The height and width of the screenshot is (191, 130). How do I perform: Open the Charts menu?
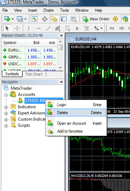tap(48, 10)
